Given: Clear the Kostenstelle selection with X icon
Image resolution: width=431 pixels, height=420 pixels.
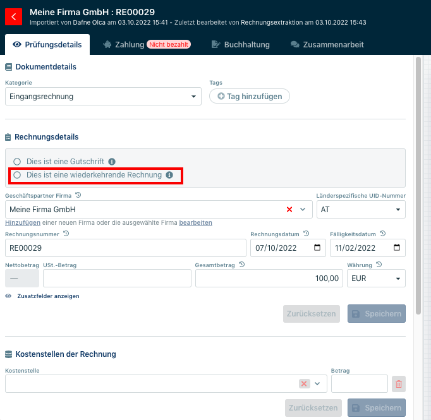Looking at the screenshot, I should tap(304, 383).
